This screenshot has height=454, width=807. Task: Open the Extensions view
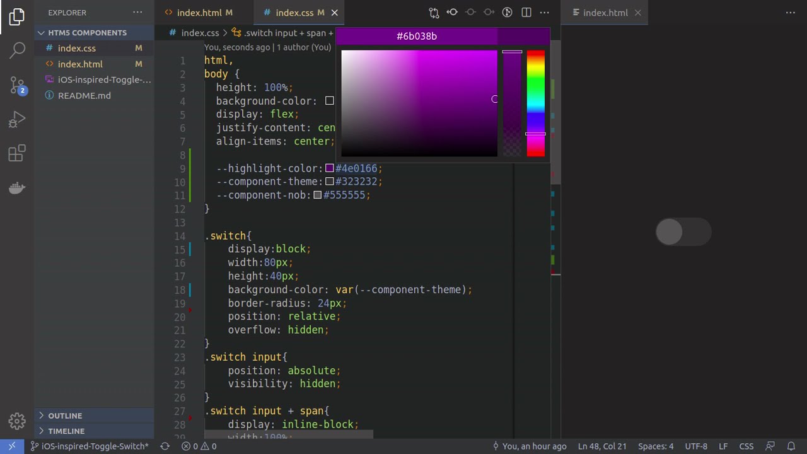(x=17, y=153)
